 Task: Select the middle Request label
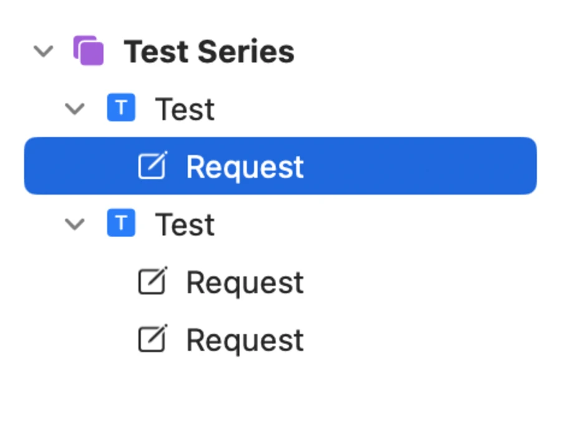coord(245,283)
